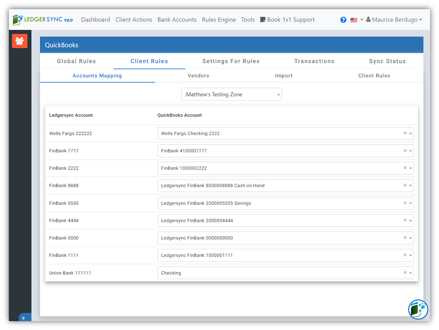Select the FinBank 1111 row label
Image resolution: width=439 pixels, height=330 pixels.
point(64,255)
